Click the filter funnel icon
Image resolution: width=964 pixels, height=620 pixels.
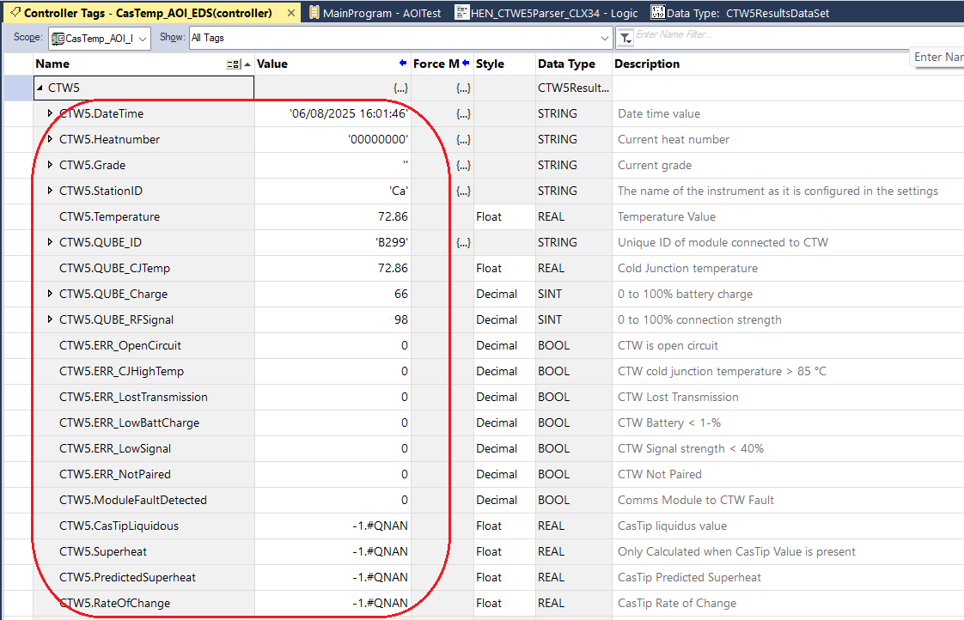[x=625, y=38]
